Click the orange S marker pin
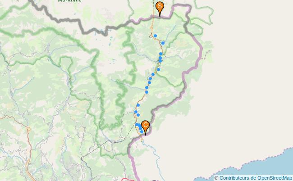Viewport: 293px width, 181px height. pos(160,9)
